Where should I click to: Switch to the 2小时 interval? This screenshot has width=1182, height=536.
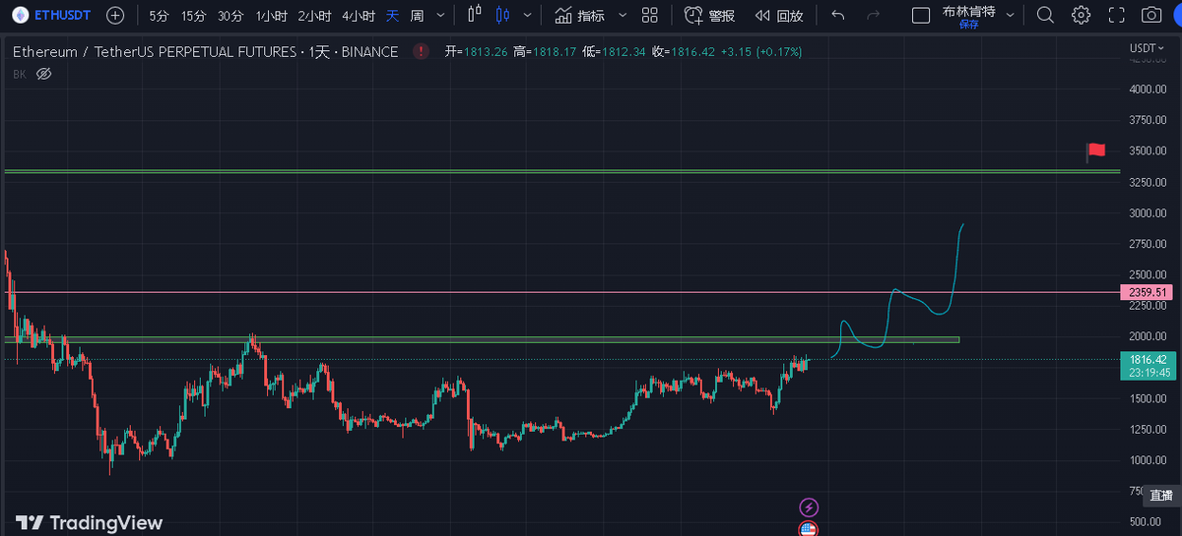[314, 16]
